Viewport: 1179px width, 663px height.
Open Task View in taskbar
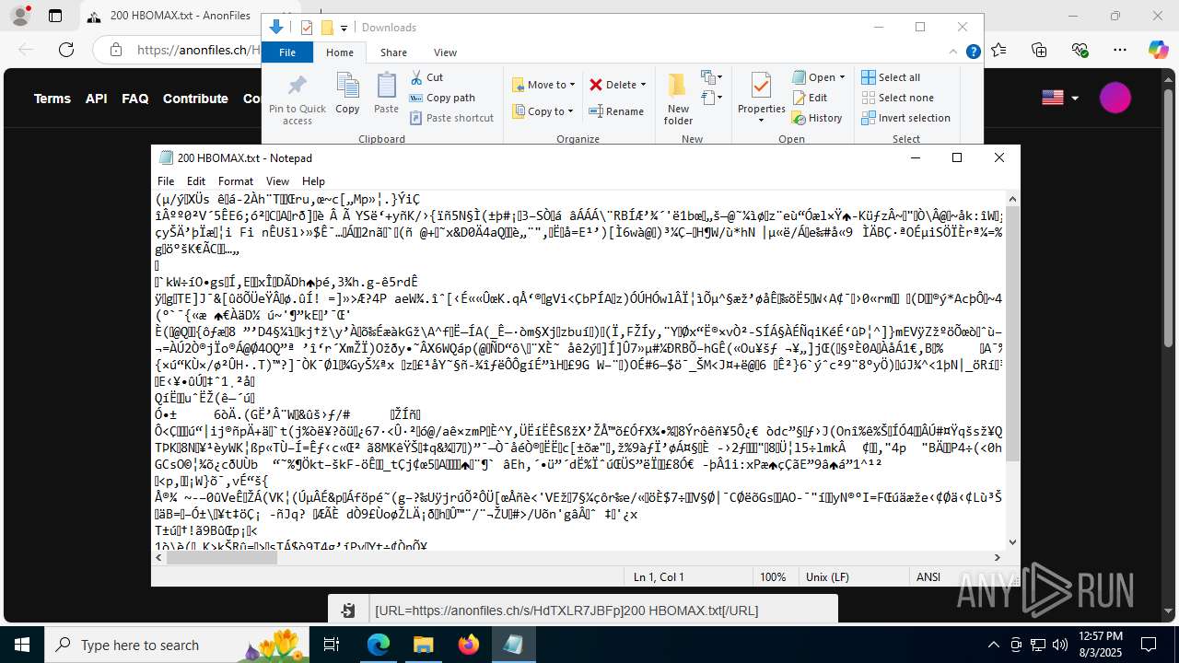pos(333,645)
